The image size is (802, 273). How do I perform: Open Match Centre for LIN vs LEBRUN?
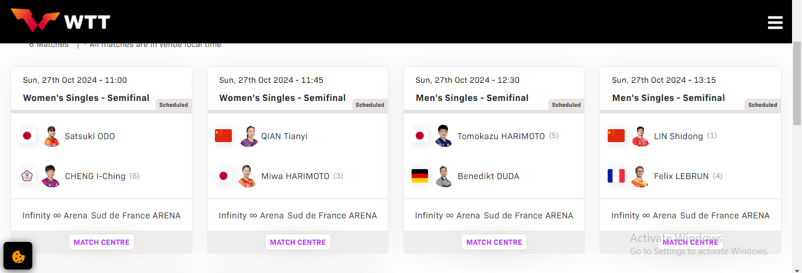690,242
